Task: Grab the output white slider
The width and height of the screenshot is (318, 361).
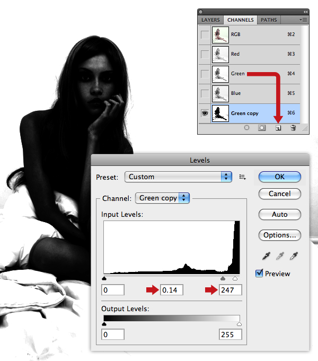Action: point(239,324)
